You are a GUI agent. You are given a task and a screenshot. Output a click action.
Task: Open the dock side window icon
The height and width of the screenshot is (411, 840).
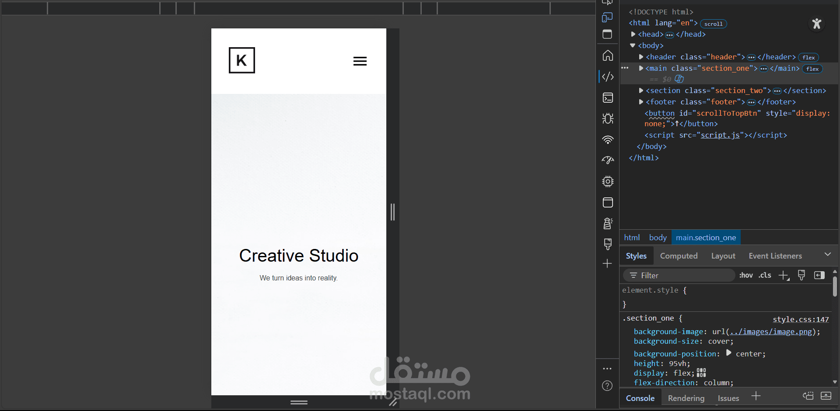pyautogui.click(x=607, y=34)
